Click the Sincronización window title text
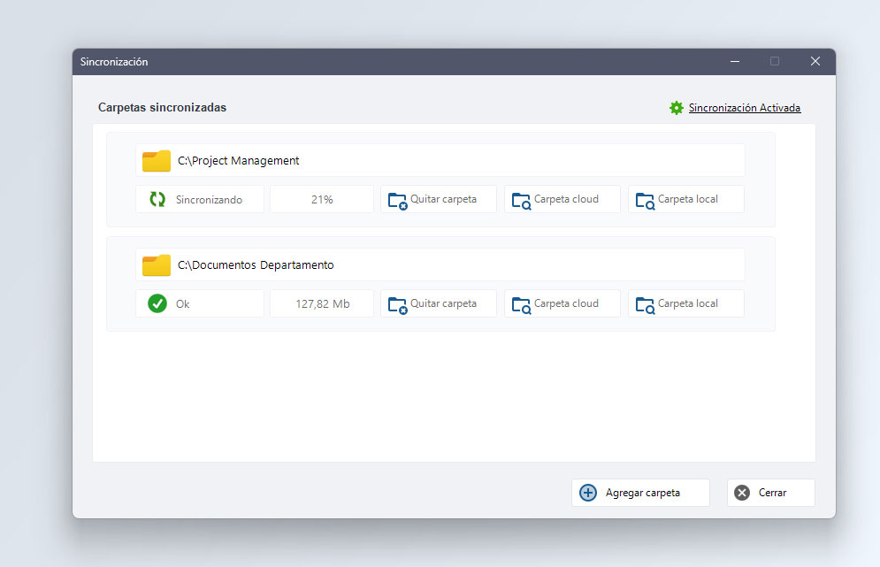Image resolution: width=880 pixels, height=567 pixels. [x=114, y=62]
